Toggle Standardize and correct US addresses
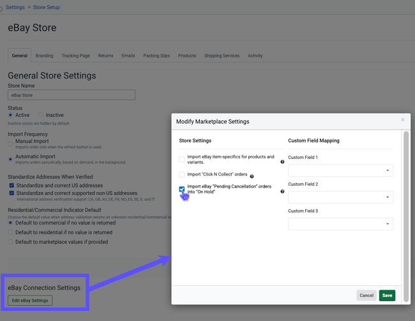Screen dimensions: 415x321 pyautogui.click(x=11, y=186)
